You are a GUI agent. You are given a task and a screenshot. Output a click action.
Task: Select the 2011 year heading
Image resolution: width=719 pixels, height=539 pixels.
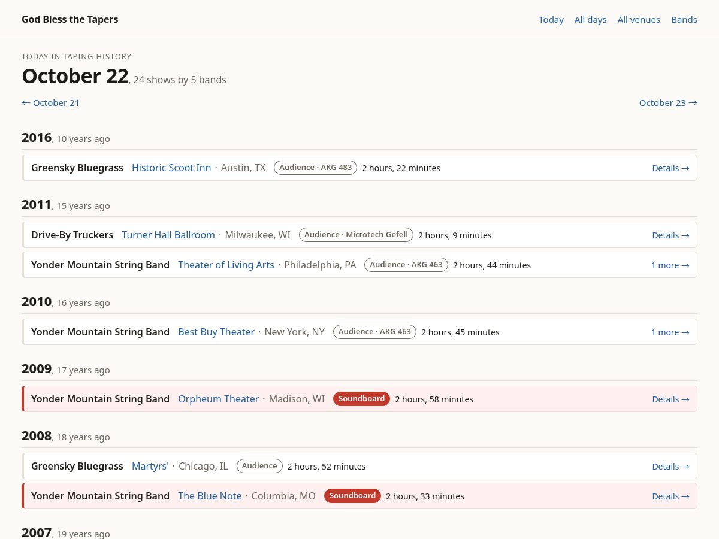click(x=37, y=205)
